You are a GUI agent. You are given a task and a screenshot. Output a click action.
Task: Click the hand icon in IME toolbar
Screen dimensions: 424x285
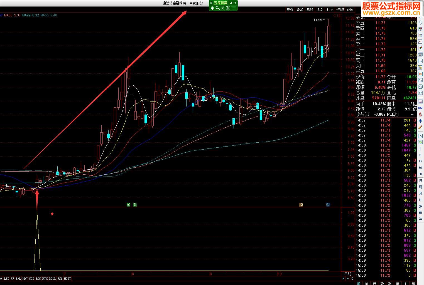point(212,8)
